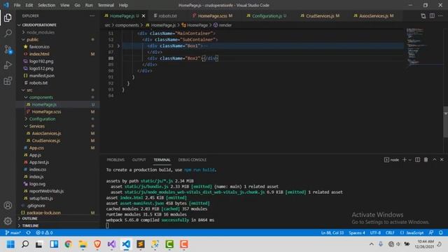448x252 pixels.
Task: Open changes compare icon in editor toolbar
Action: click(423, 16)
